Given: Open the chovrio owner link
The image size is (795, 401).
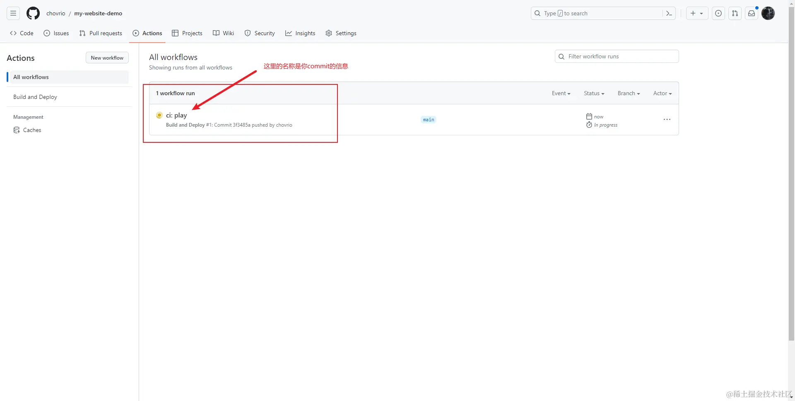Looking at the screenshot, I should [x=56, y=13].
